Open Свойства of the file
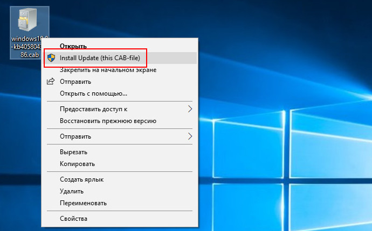The image size is (372, 231). click(x=121, y=219)
